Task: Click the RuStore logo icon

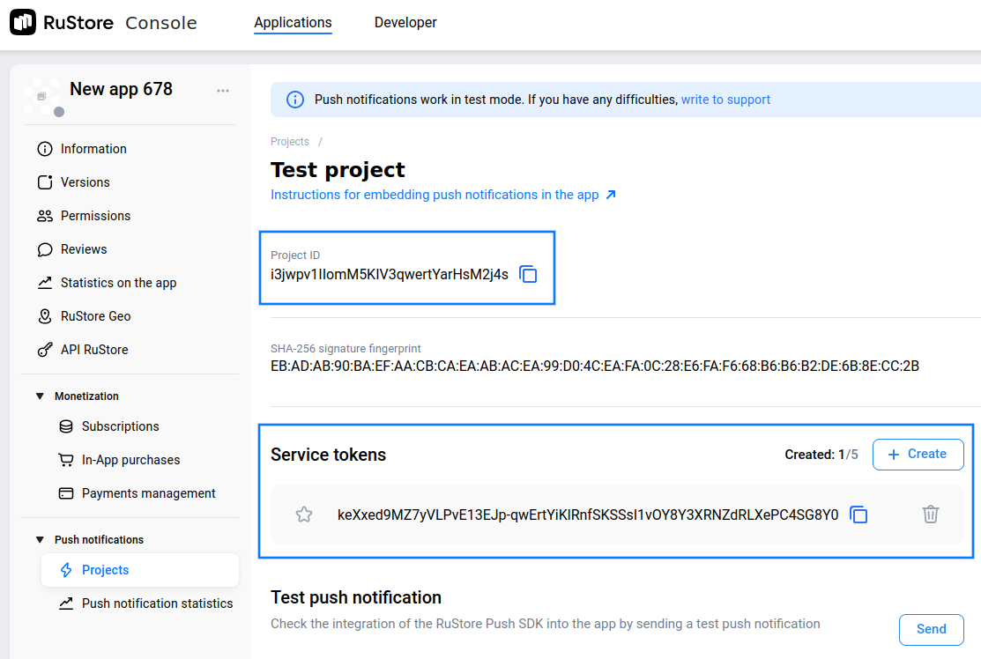Action: click(x=23, y=23)
